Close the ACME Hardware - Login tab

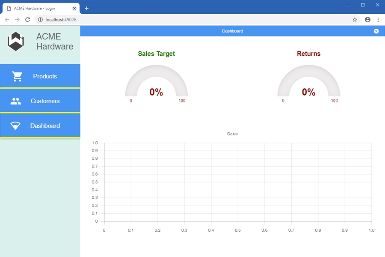pos(74,8)
